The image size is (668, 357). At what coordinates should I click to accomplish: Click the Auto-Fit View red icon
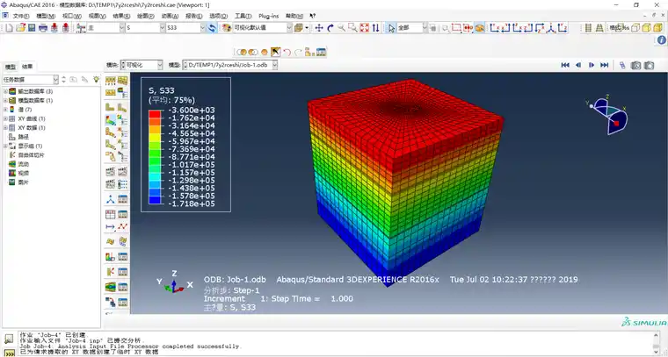pos(364,28)
